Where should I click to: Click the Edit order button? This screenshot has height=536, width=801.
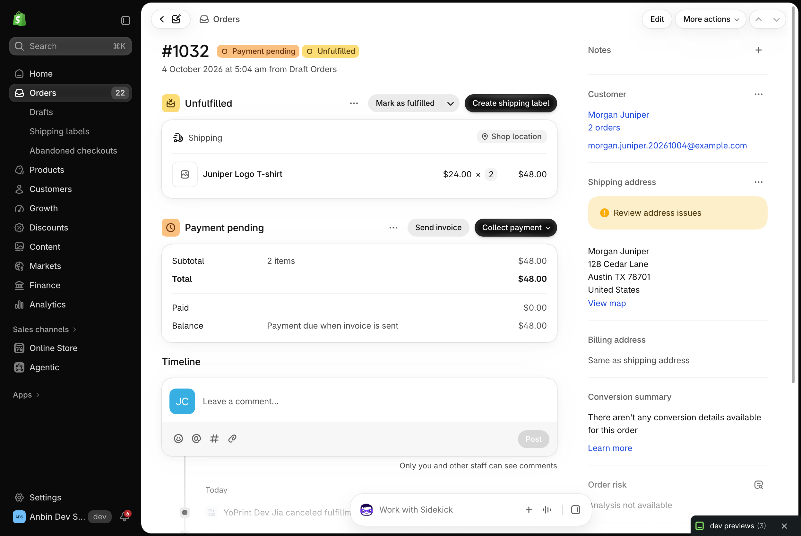(657, 19)
